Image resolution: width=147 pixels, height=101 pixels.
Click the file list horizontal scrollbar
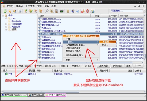[x=86, y=62]
